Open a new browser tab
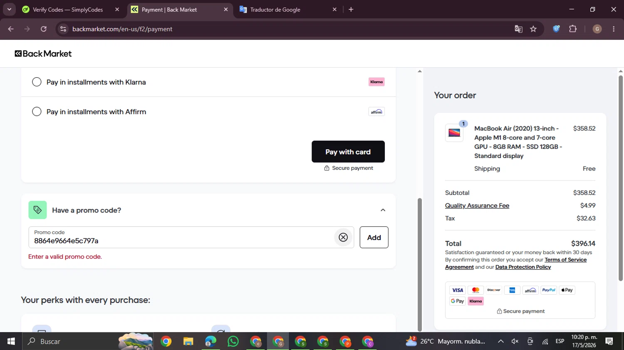624x350 pixels. click(351, 10)
